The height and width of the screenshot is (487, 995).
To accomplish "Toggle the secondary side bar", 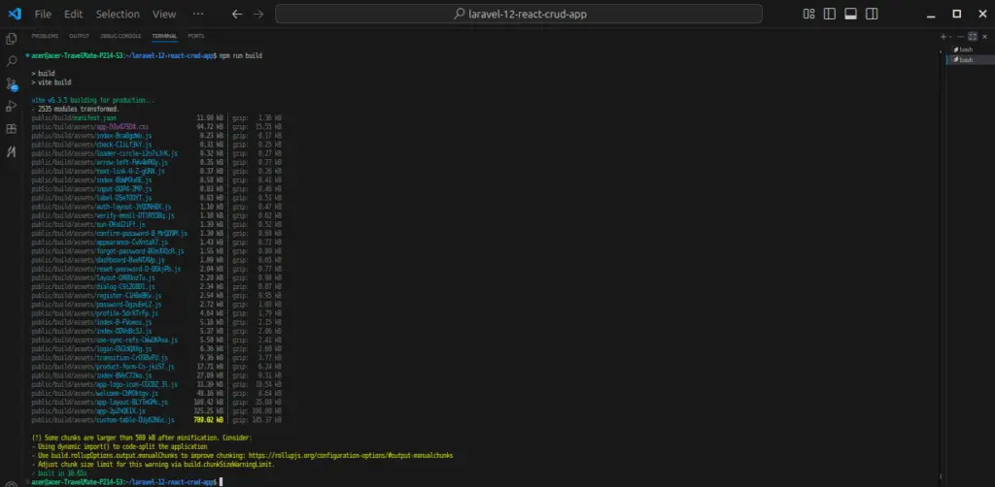I will (x=872, y=14).
